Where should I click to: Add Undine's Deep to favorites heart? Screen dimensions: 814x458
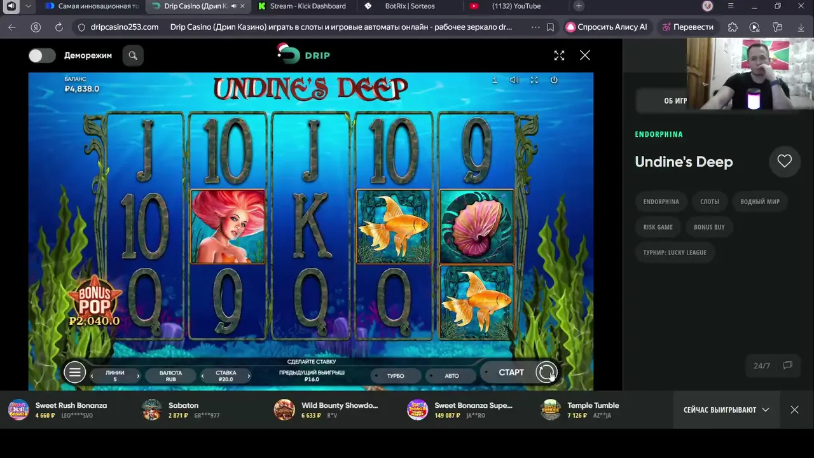click(x=784, y=162)
